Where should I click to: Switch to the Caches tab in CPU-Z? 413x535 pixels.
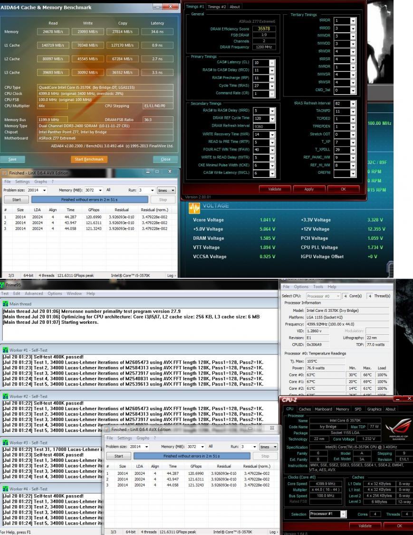(x=305, y=409)
